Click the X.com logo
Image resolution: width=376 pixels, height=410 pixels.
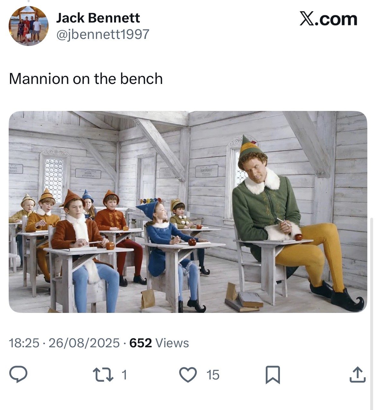[x=328, y=19]
